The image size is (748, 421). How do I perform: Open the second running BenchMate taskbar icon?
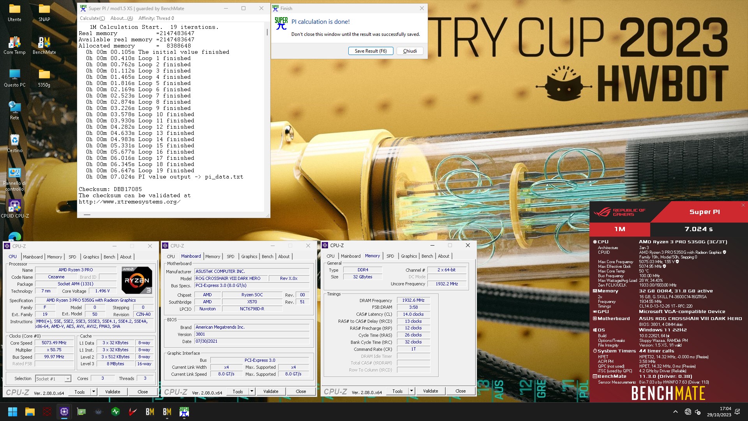tap(167, 412)
